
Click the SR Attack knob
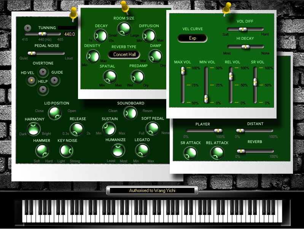(x=190, y=153)
